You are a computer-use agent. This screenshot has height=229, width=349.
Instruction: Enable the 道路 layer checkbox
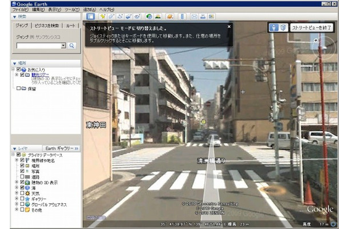(x=22, y=177)
